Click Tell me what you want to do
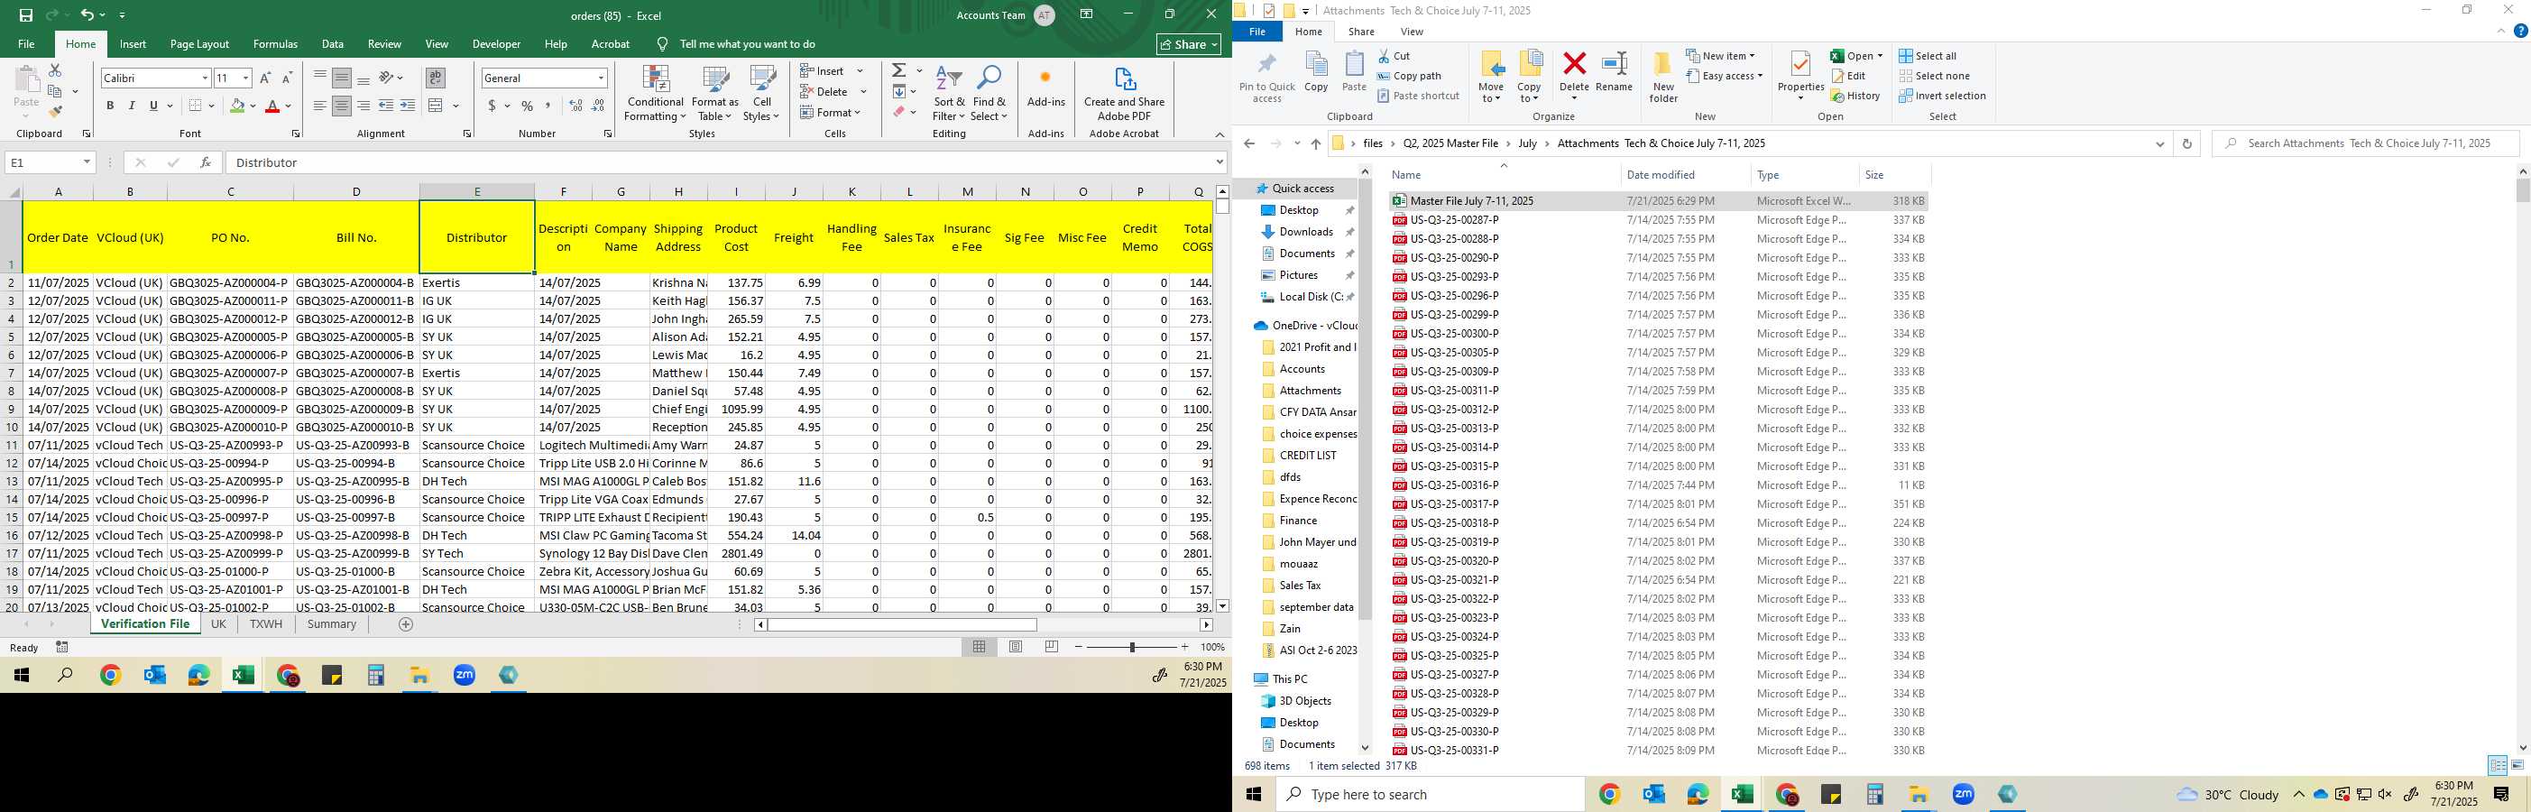Image resolution: width=2531 pixels, height=812 pixels. coord(748,44)
